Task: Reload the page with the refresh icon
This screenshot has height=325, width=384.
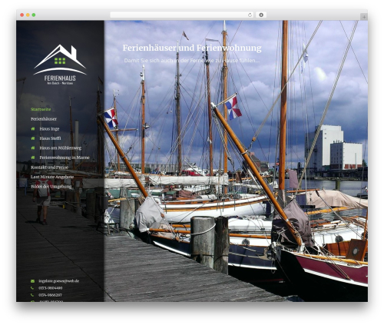Action: click(x=250, y=15)
